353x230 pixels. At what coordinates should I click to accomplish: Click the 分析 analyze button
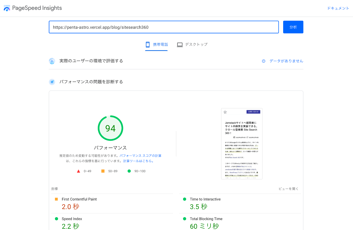point(293,27)
